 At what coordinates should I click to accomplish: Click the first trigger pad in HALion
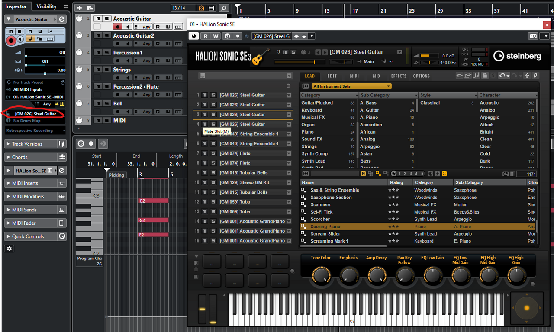212,261
